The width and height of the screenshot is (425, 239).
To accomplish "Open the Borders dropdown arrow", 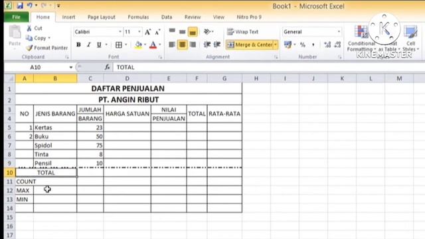I will pos(126,44).
